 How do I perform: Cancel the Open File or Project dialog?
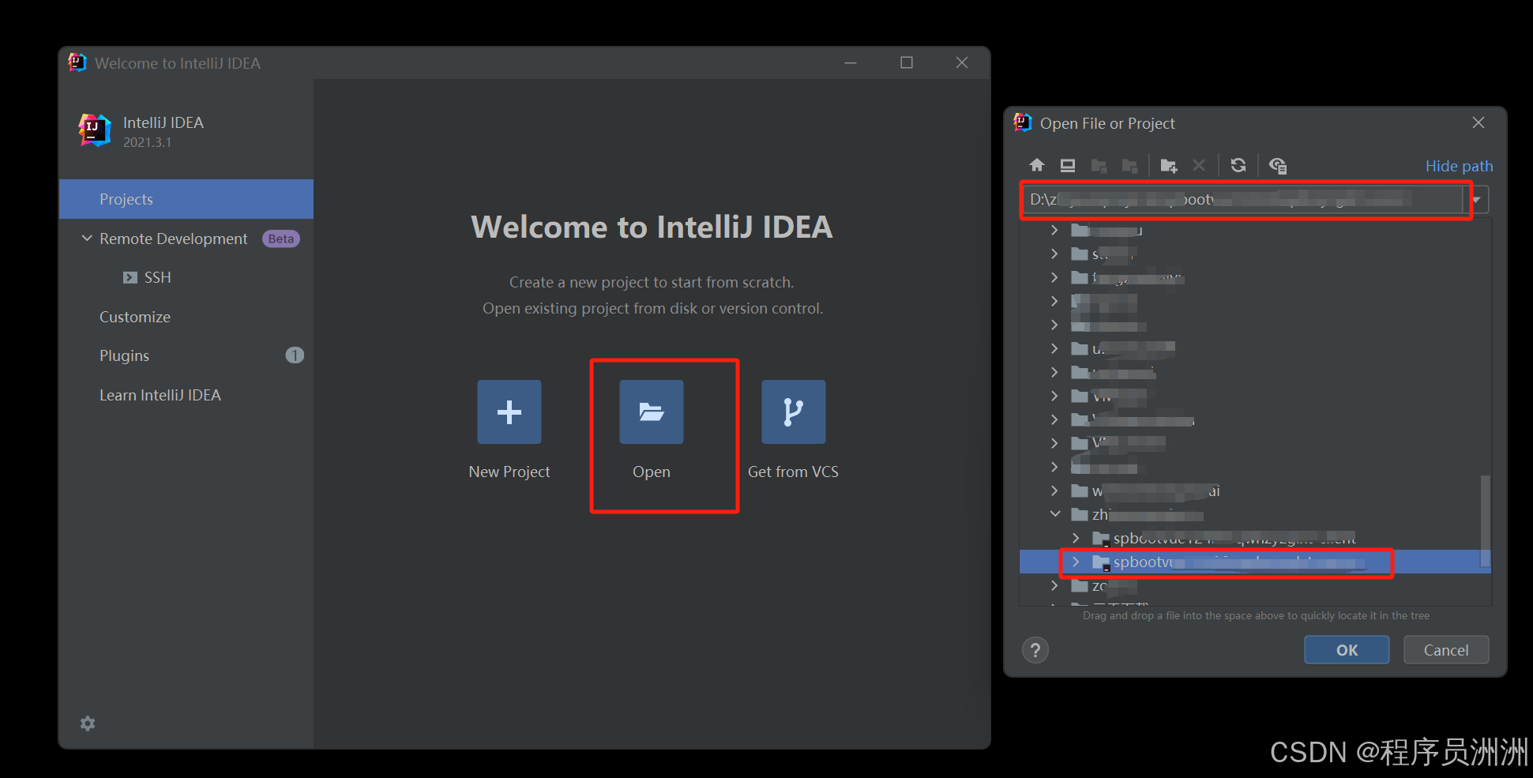click(x=1446, y=650)
